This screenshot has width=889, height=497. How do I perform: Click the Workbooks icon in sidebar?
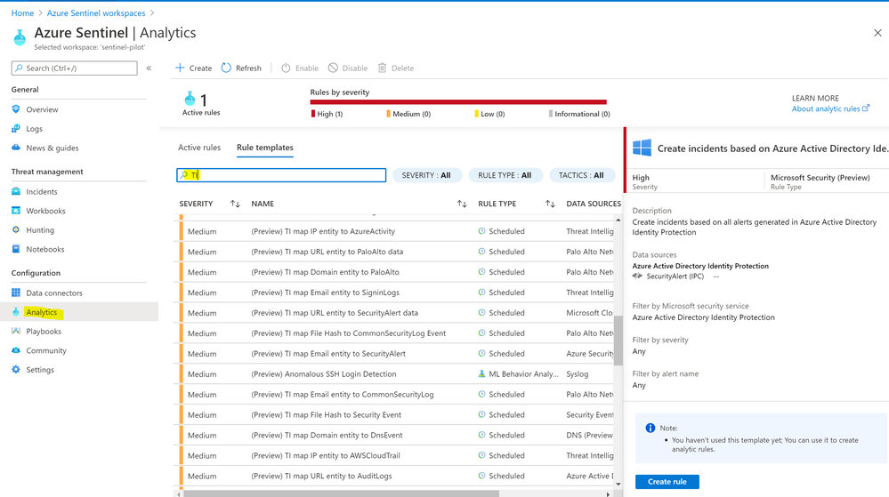16,211
